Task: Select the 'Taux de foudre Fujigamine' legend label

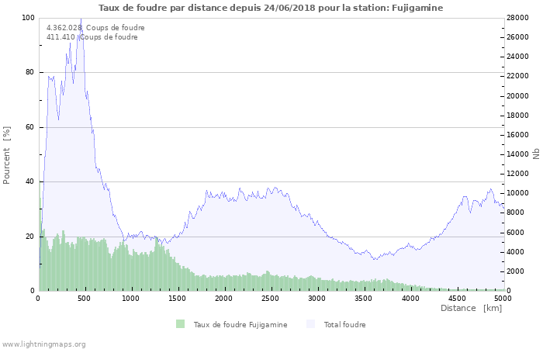Action: [x=240, y=325]
